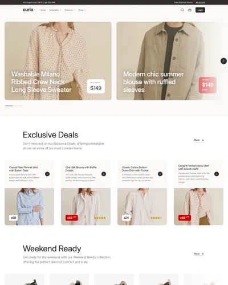This screenshot has height=285, width=228.
Task: Open More link beside Weekend Ready
Action: tap(199, 254)
